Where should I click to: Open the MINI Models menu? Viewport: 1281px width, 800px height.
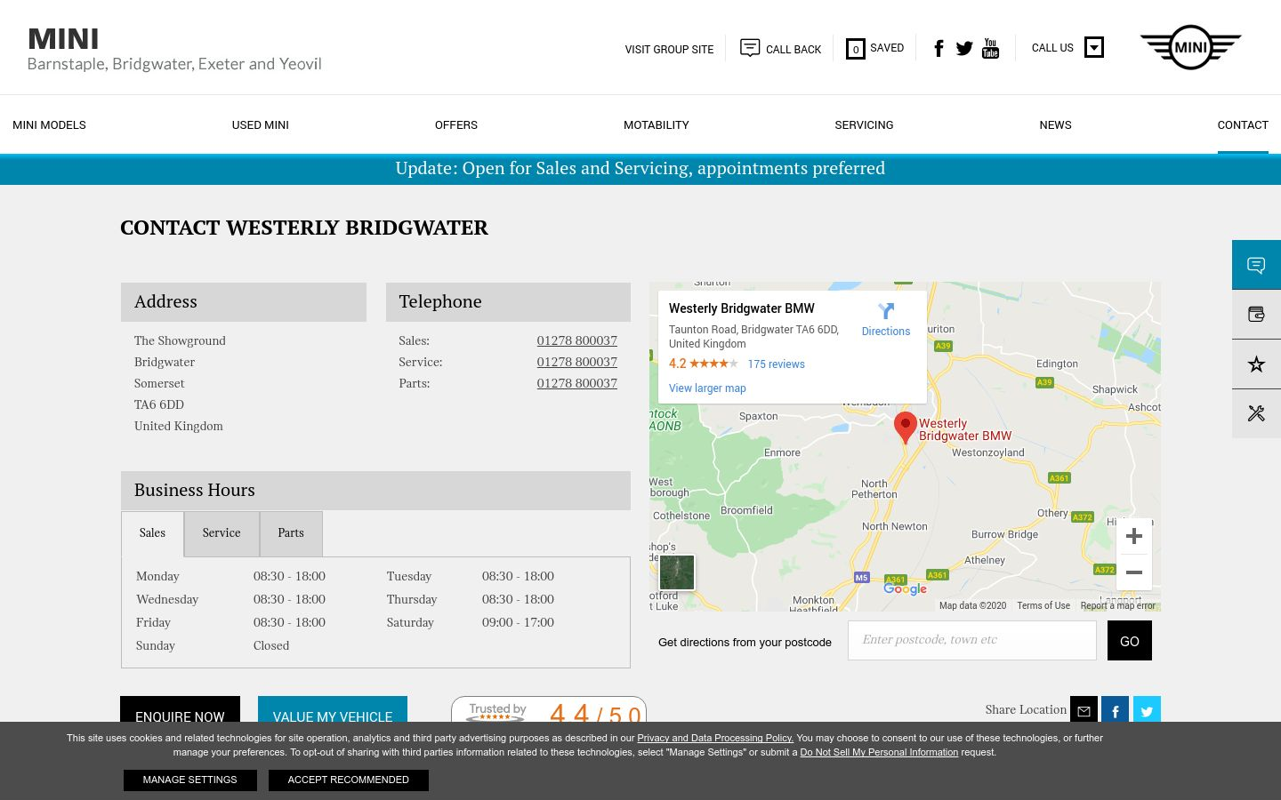tap(49, 125)
